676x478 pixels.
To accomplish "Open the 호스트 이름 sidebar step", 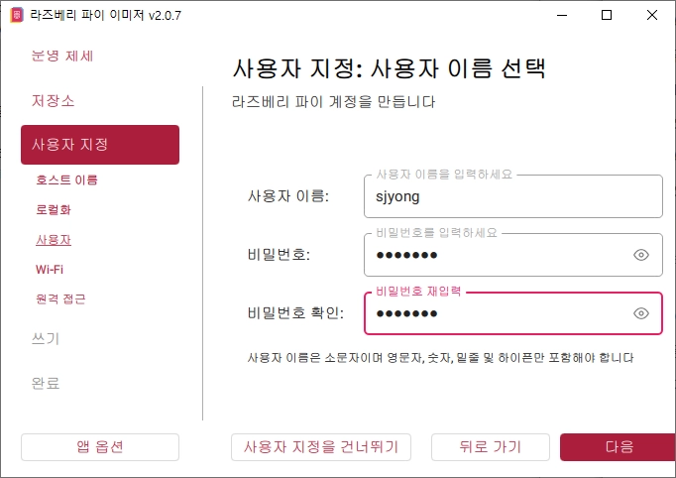I will coord(66,179).
